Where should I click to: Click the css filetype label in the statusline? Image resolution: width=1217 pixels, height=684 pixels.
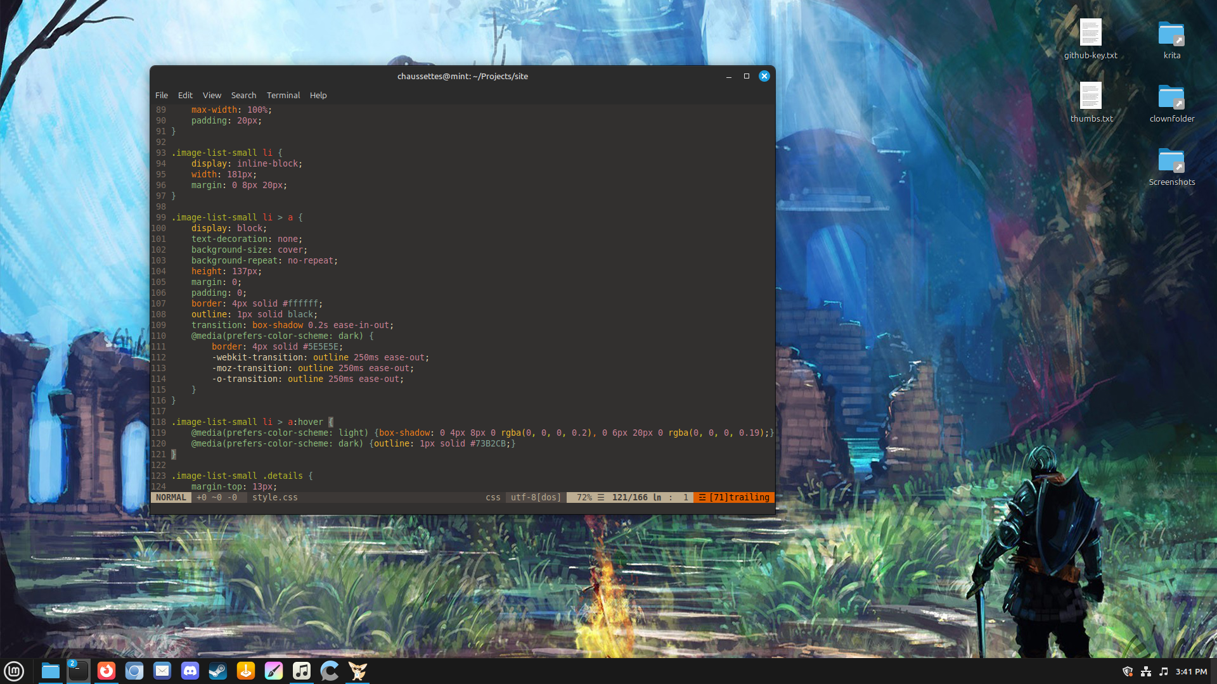point(493,498)
